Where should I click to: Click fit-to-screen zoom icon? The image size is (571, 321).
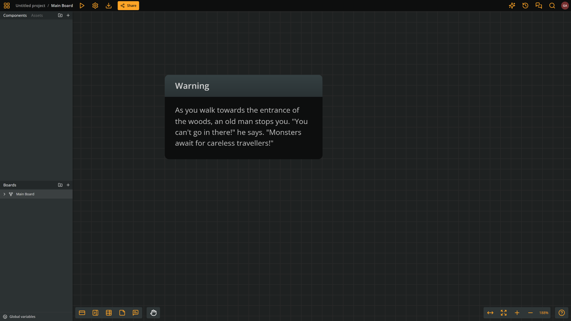pos(503,313)
